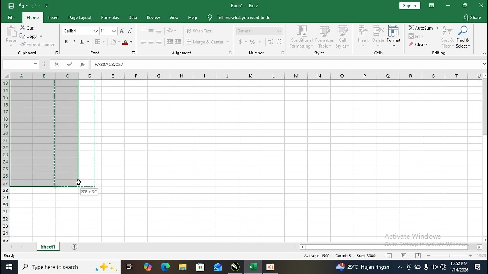Open the font name Calibri dropdown

tap(96, 31)
